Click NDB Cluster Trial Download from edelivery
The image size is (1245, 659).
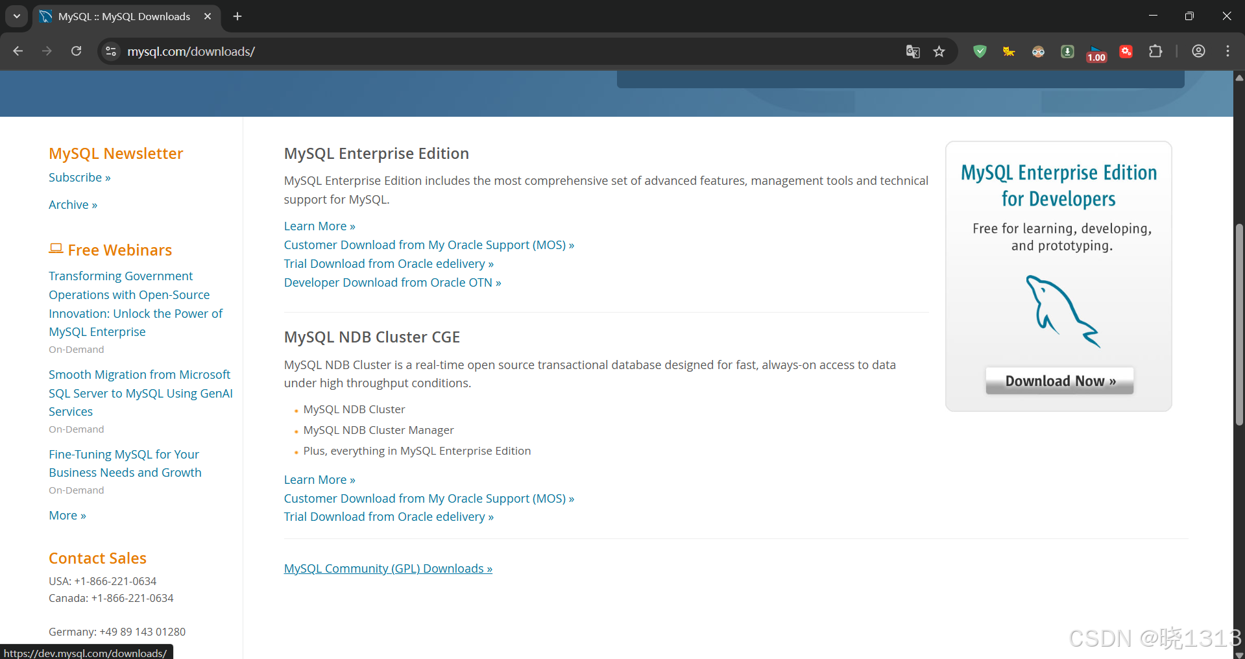pyautogui.click(x=389, y=517)
